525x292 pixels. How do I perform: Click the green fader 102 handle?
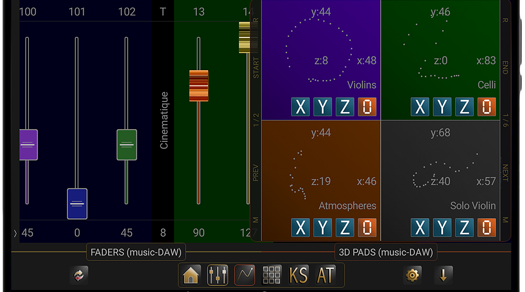[x=127, y=145]
